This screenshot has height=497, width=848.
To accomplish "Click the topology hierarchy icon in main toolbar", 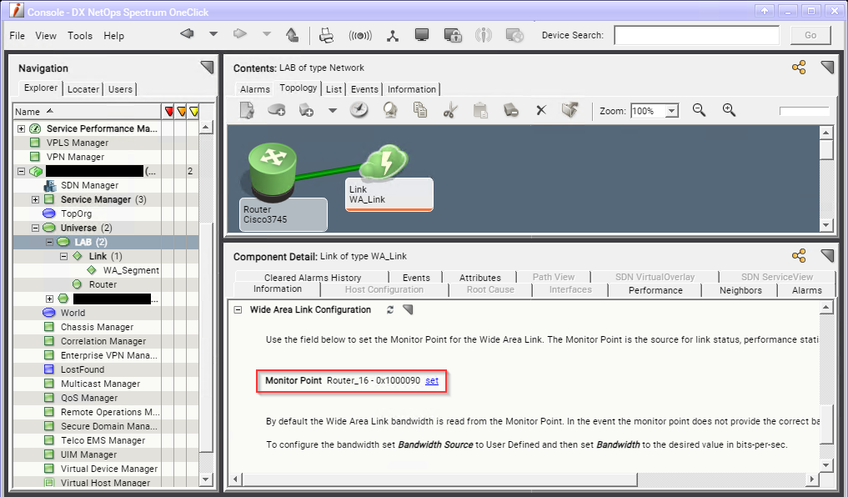I will pos(394,36).
